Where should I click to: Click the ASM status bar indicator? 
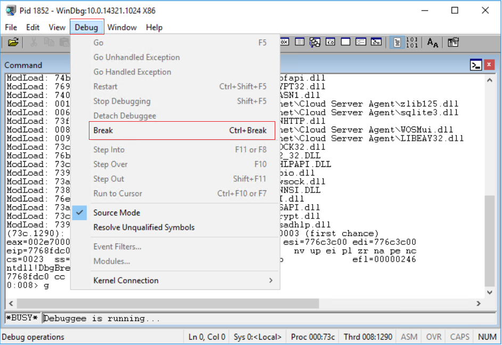[x=409, y=337]
